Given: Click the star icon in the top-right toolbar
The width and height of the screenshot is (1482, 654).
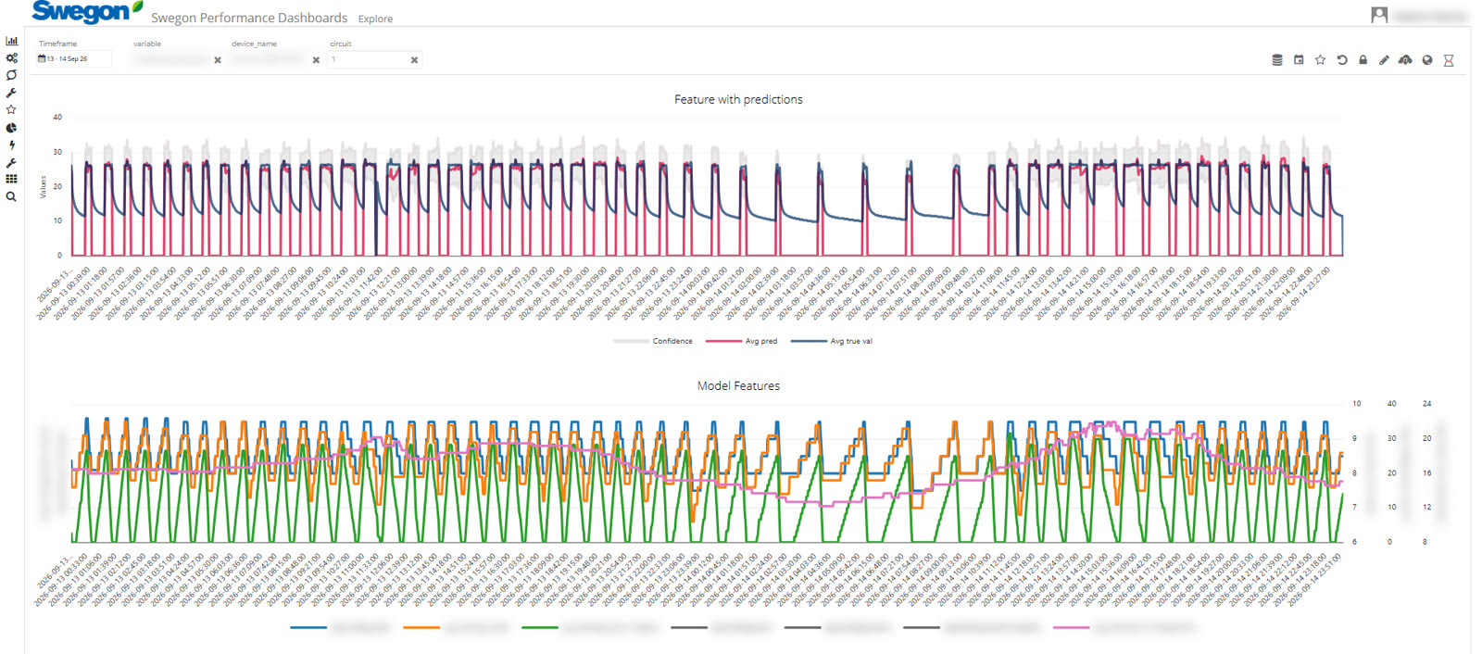Looking at the screenshot, I should click(x=1320, y=60).
